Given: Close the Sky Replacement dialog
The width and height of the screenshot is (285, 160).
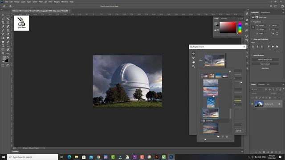Looking at the screenshot, I should pyautogui.click(x=244, y=47).
